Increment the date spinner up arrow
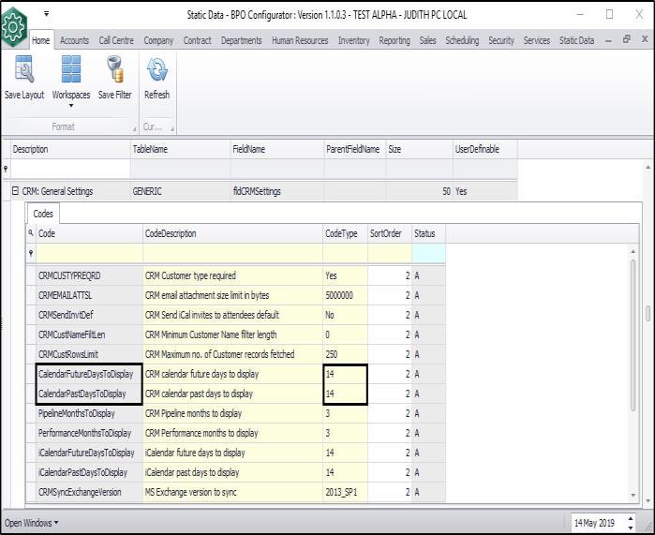 (630, 517)
